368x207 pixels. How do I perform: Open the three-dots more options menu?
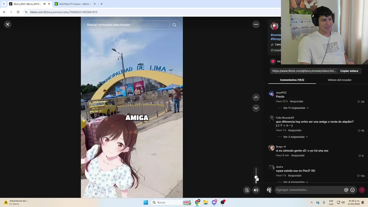coord(256,24)
